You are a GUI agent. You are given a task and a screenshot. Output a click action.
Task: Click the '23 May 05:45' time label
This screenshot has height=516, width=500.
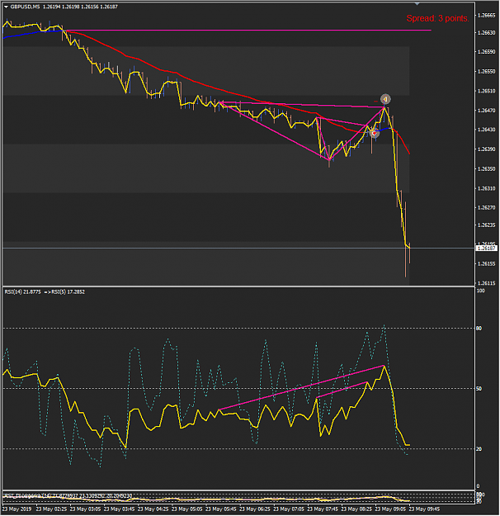coord(221,509)
